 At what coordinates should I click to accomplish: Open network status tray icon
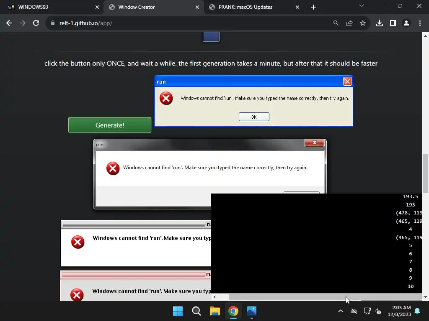pos(367,311)
